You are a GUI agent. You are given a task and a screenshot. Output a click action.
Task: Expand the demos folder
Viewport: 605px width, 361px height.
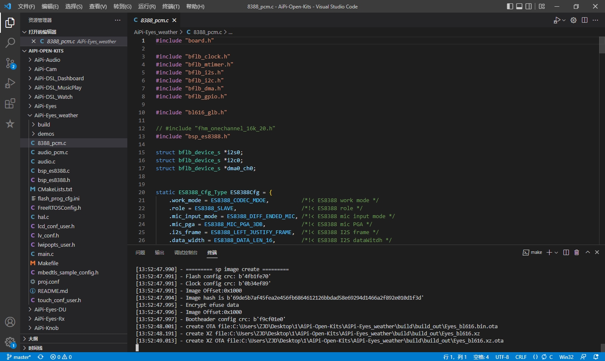74,134
